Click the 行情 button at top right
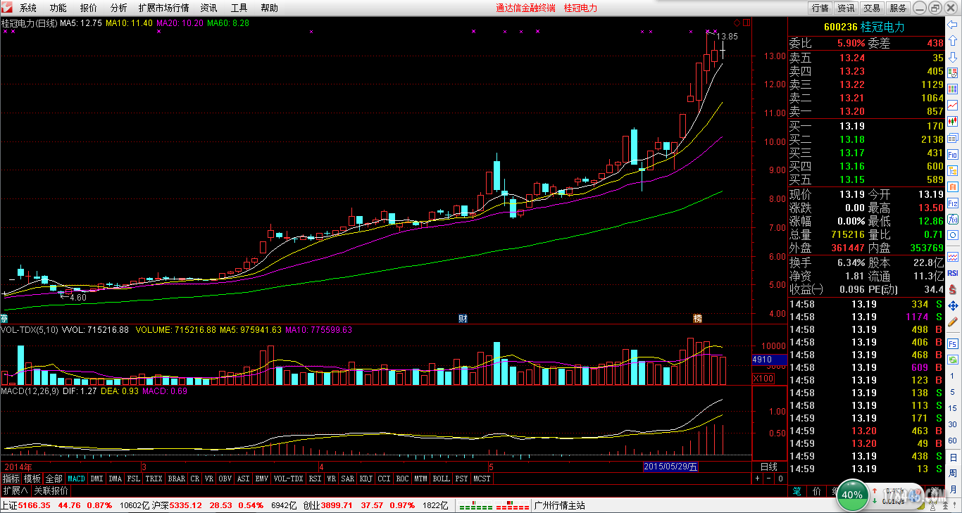 click(820, 8)
